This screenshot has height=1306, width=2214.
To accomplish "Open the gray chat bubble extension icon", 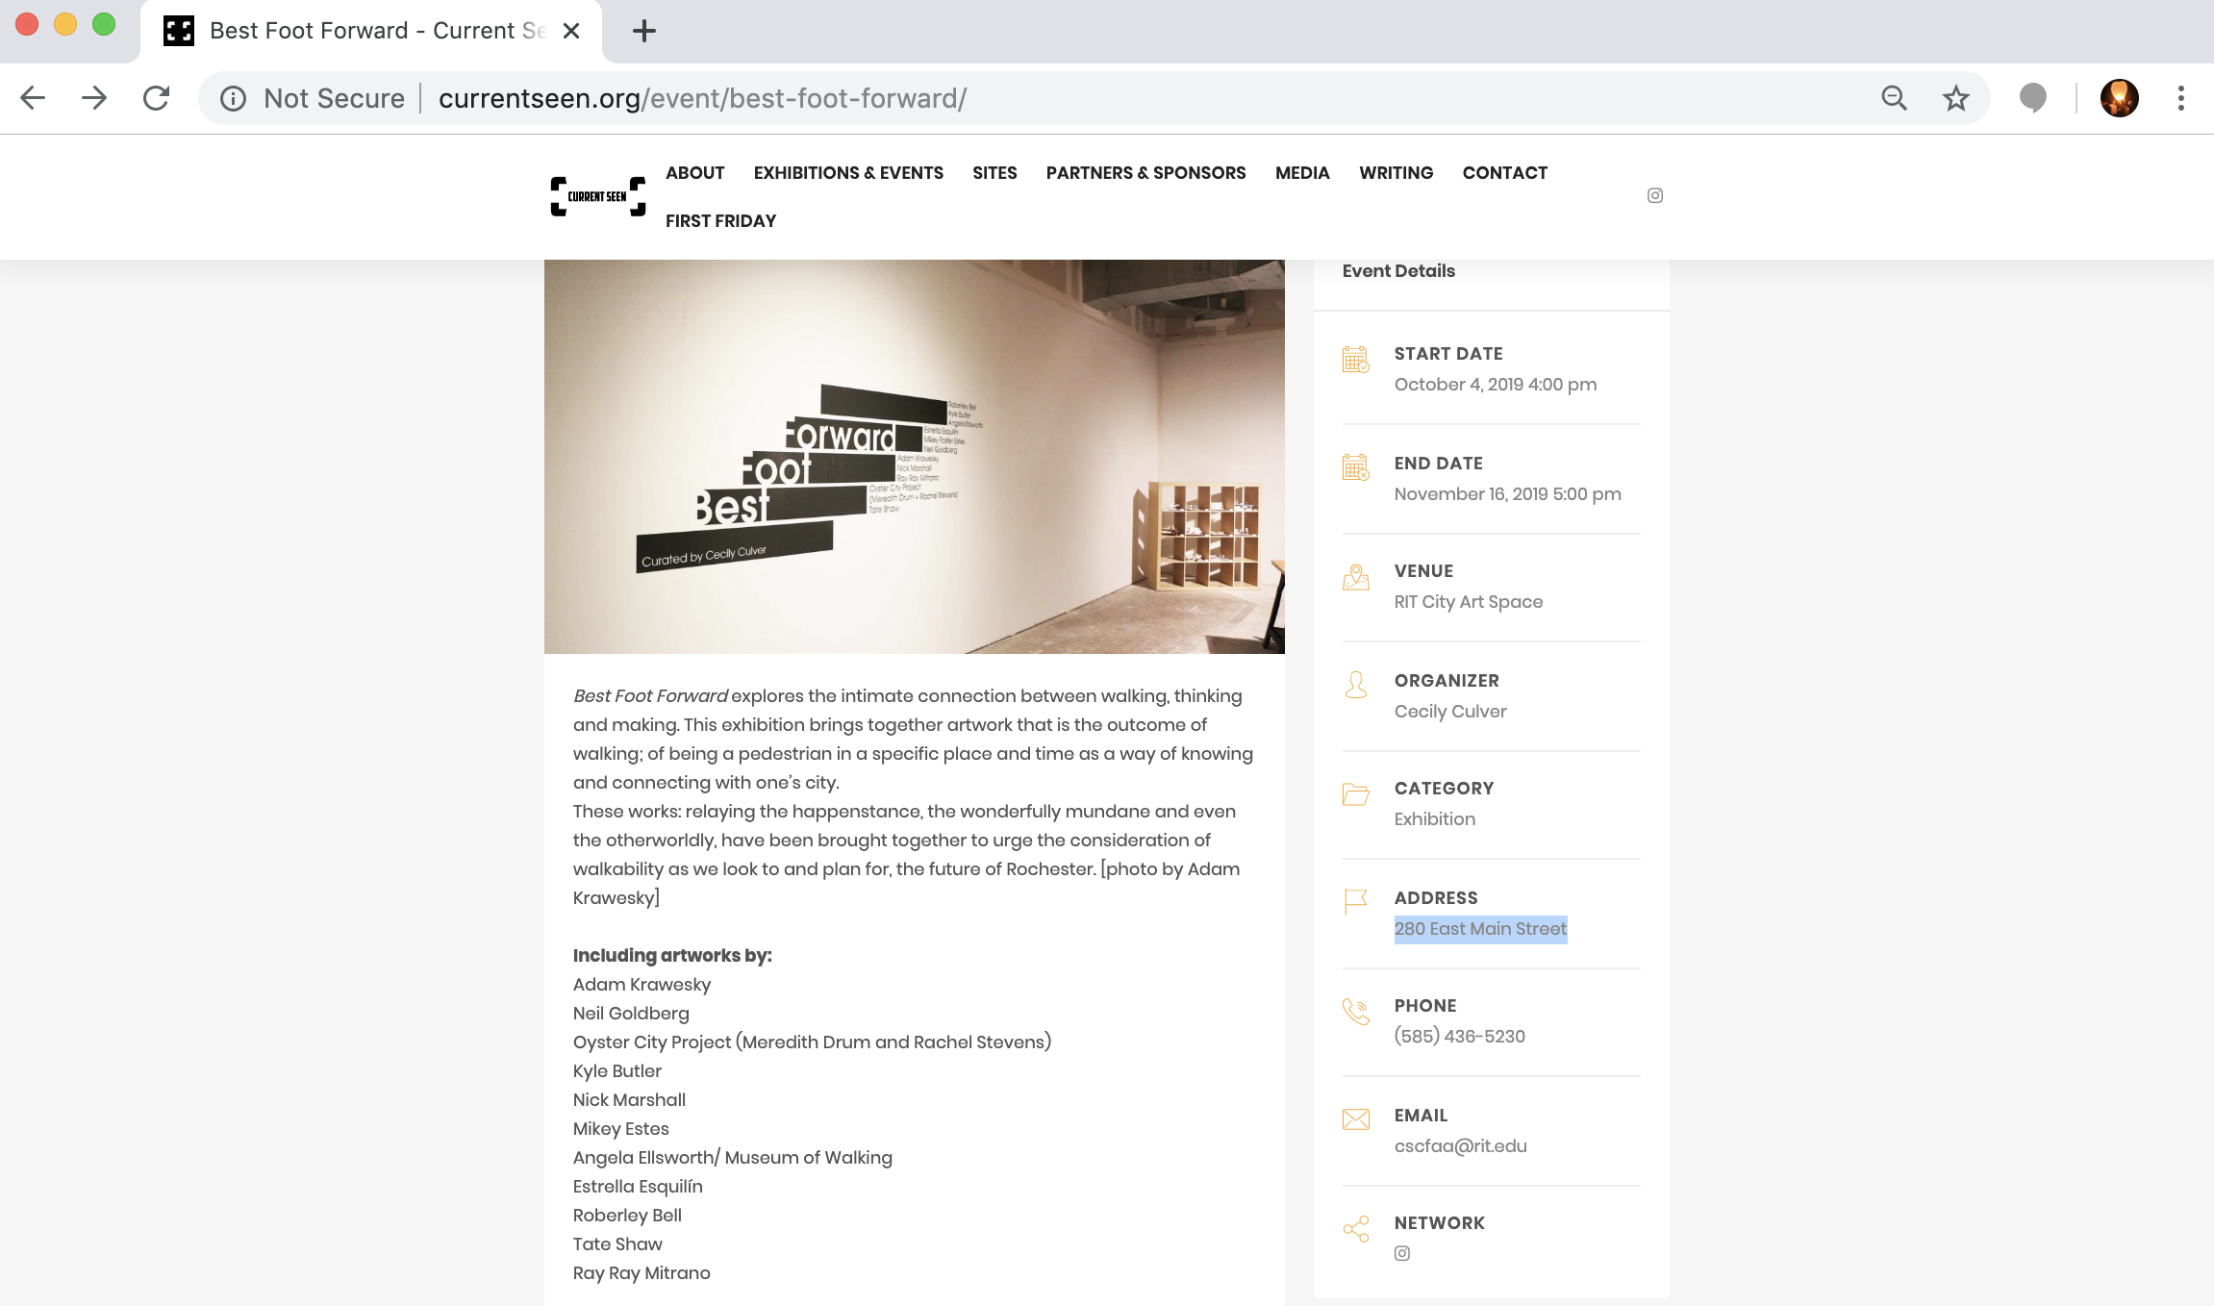I will pos(2032,98).
